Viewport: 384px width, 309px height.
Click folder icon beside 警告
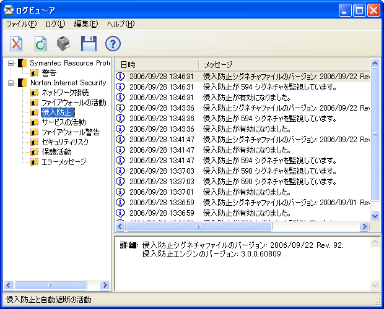click(x=34, y=73)
